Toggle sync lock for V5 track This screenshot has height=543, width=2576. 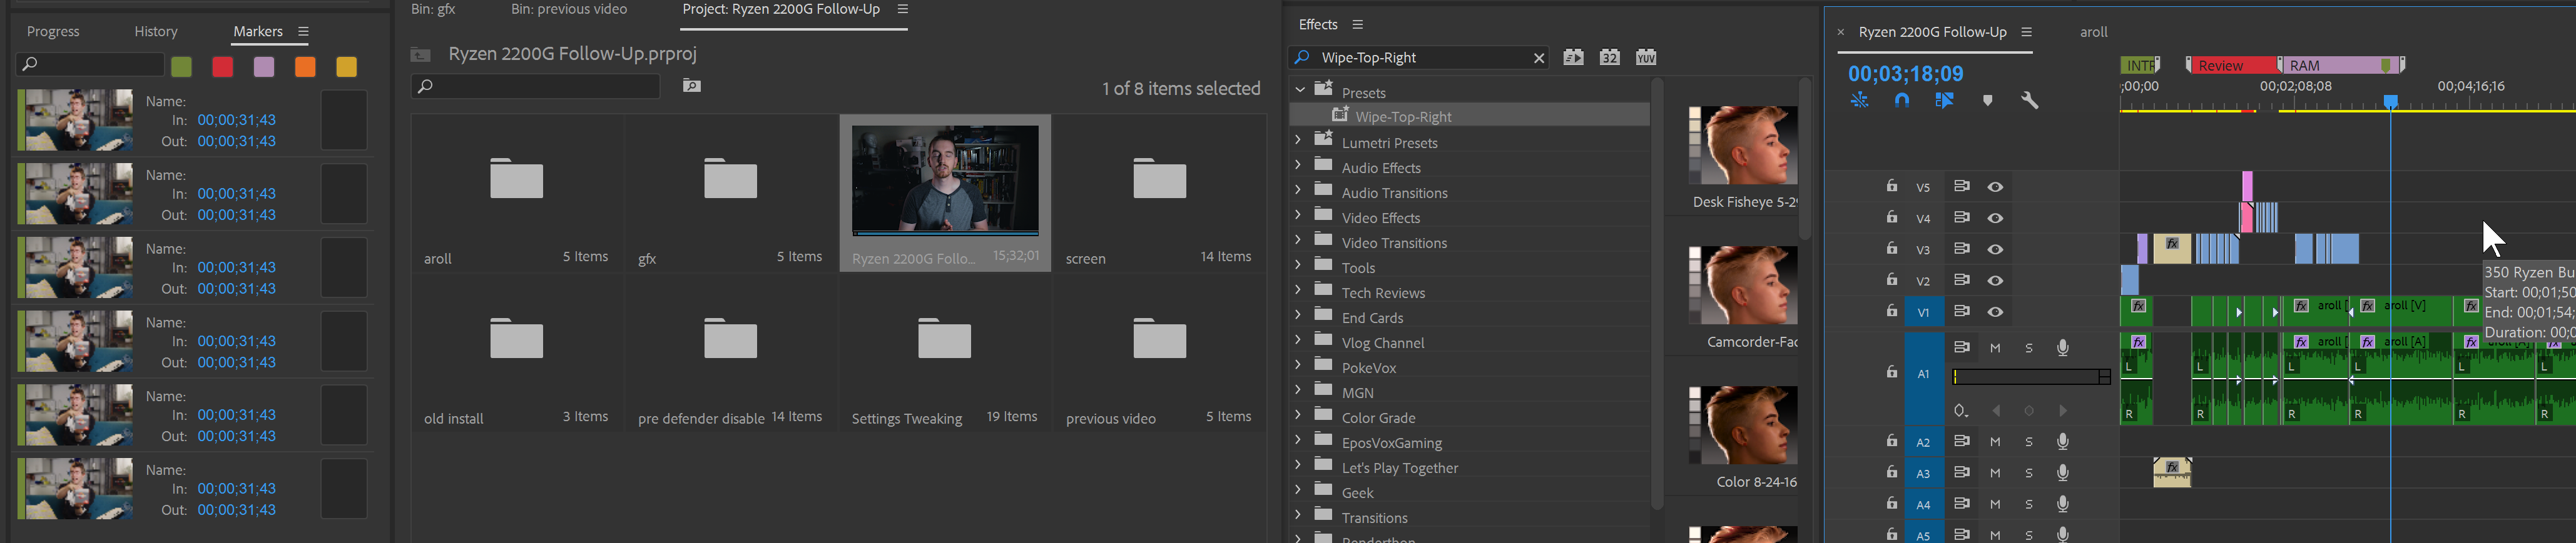[x=1961, y=187]
